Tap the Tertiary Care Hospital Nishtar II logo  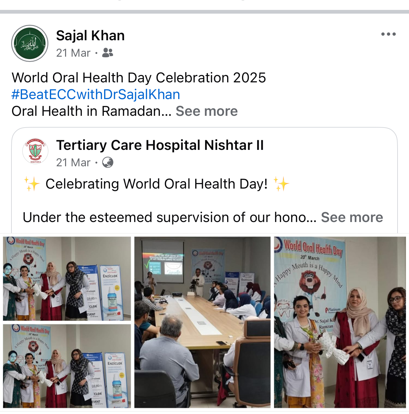point(35,151)
